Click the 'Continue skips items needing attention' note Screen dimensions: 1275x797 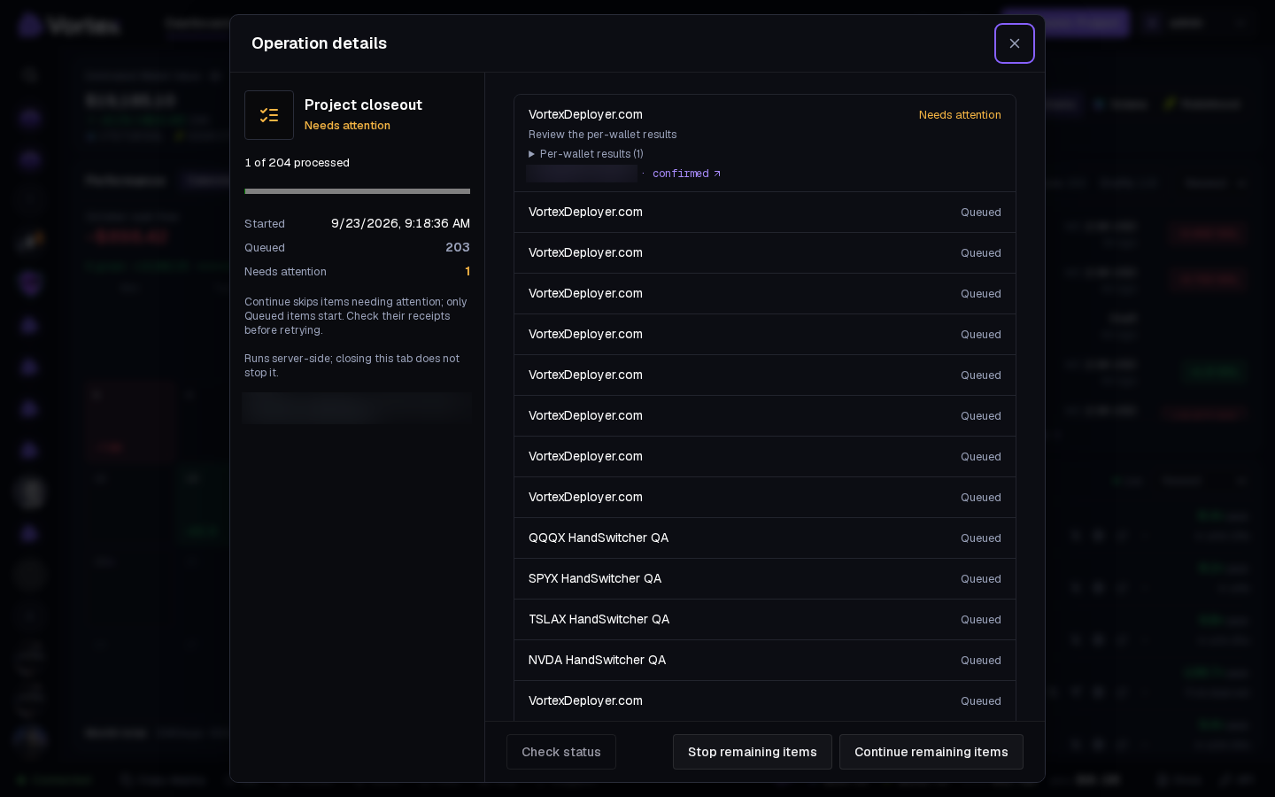click(x=356, y=316)
